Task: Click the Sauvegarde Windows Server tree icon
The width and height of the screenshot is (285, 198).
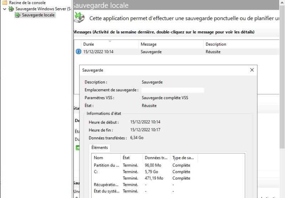Action: point(11,9)
